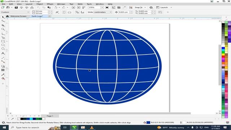This screenshot has height=130, width=231.
Task: Open the zoom level dropdown
Action: (x=102, y=7)
